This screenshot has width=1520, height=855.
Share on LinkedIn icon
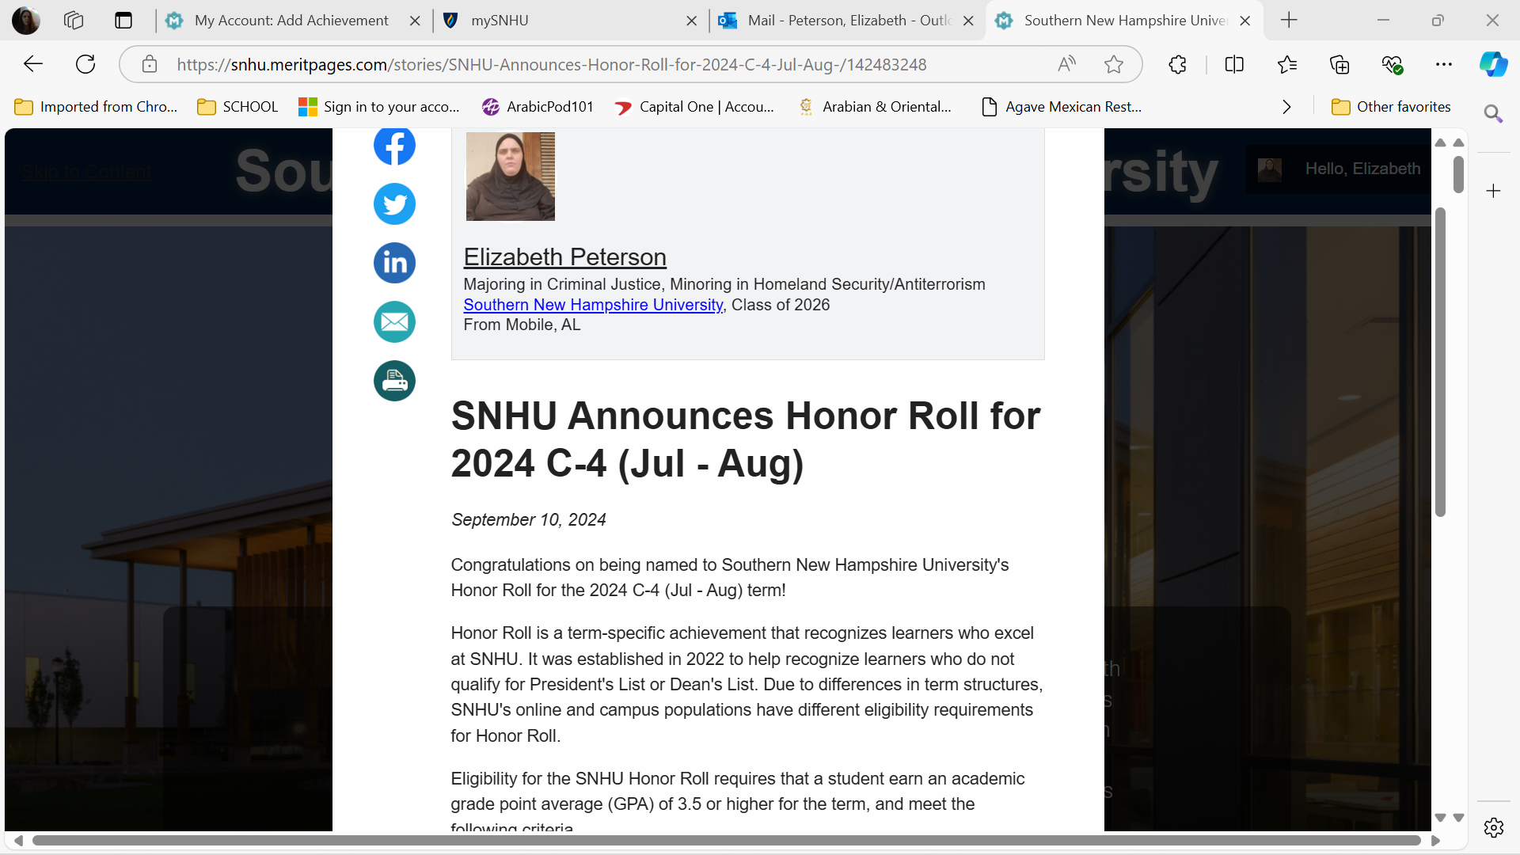pos(394,263)
